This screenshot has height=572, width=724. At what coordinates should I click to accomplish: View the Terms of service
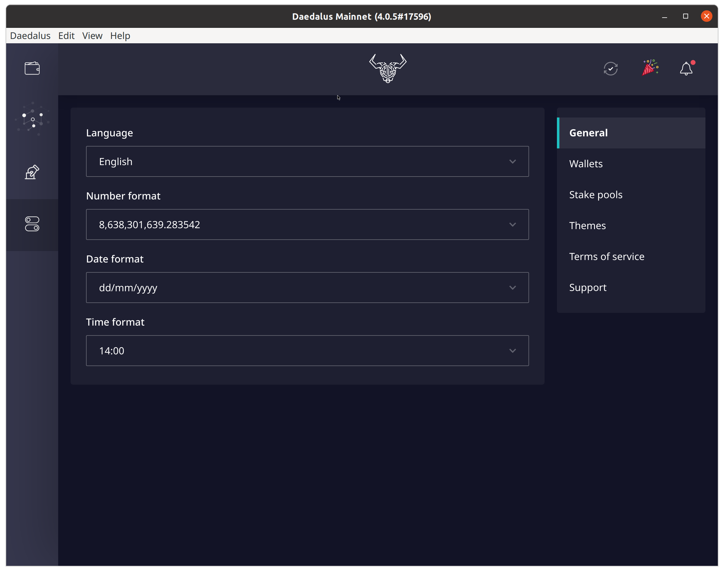coord(606,256)
